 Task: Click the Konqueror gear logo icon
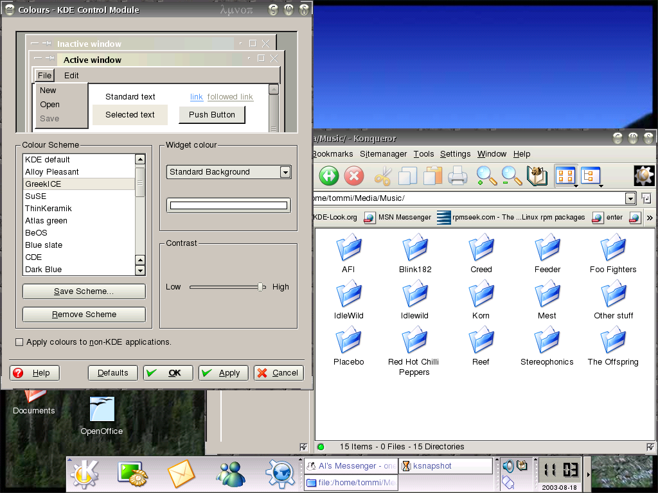tap(644, 176)
